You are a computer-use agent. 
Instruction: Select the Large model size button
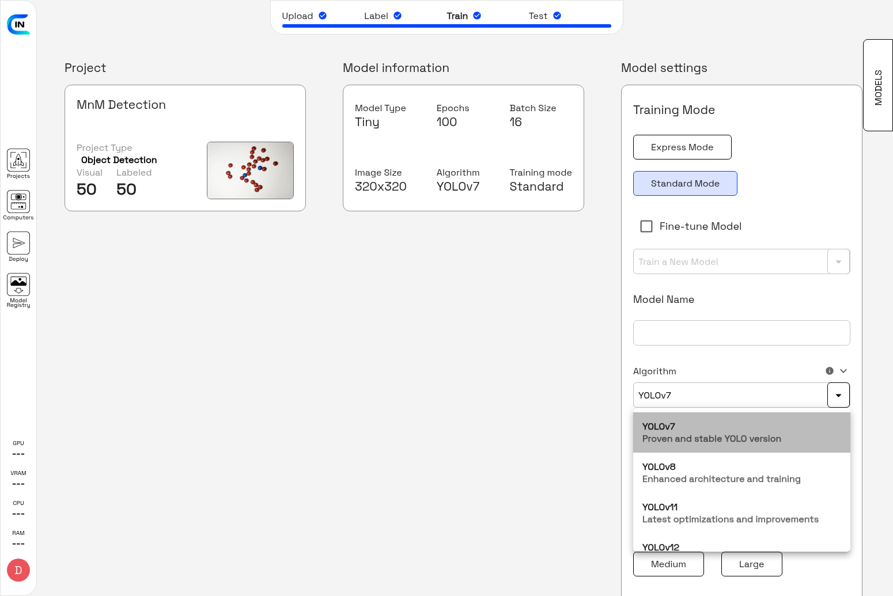click(x=751, y=564)
